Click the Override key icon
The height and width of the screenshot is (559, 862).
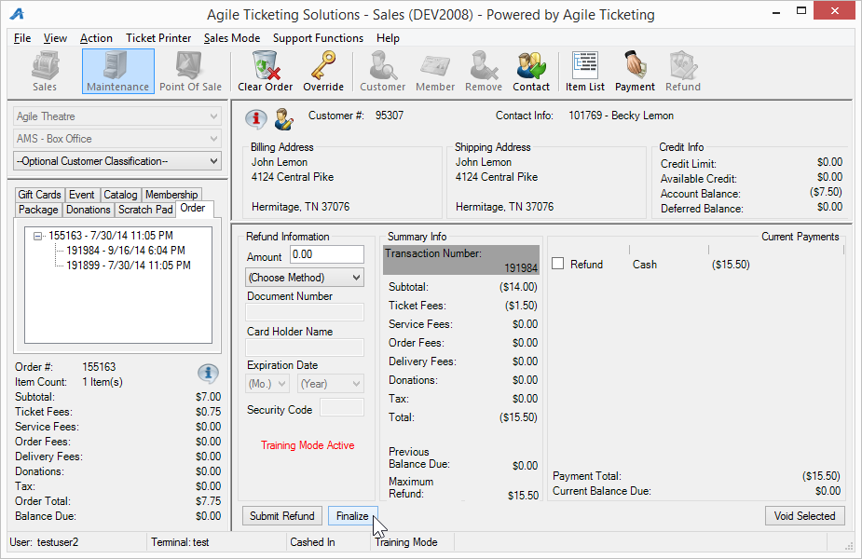[x=323, y=72]
